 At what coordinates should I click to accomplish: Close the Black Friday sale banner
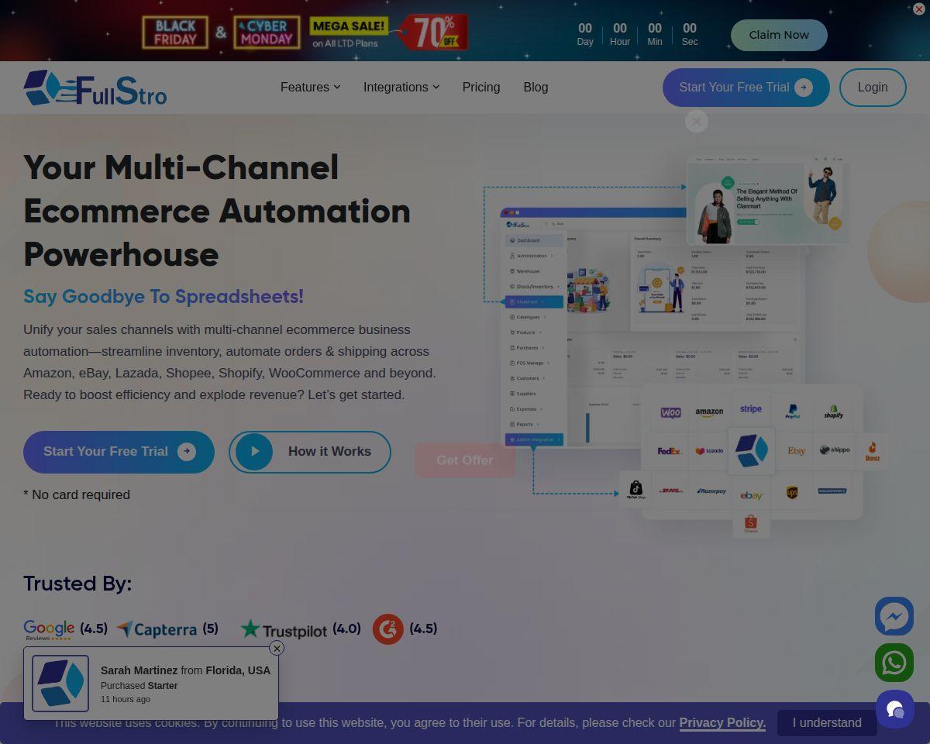[919, 9]
